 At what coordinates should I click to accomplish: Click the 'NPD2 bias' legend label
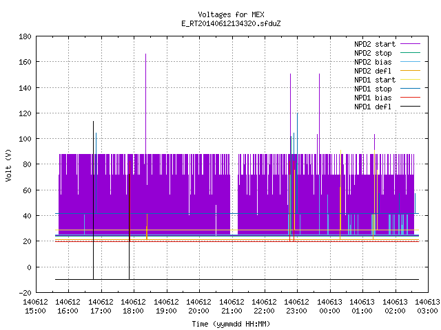373,62
